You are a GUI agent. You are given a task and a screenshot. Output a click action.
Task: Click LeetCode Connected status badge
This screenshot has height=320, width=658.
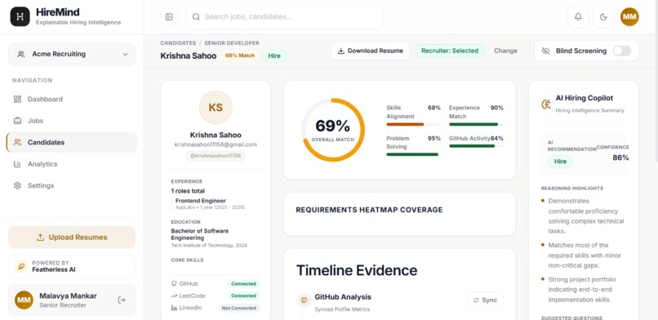243,296
